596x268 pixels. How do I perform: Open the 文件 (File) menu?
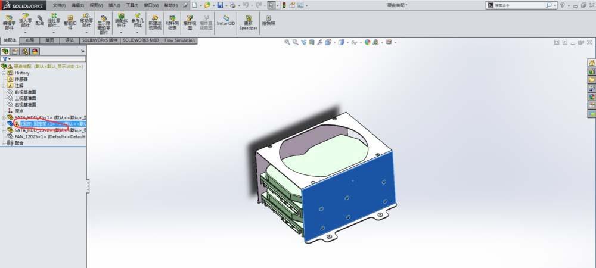(59, 5)
